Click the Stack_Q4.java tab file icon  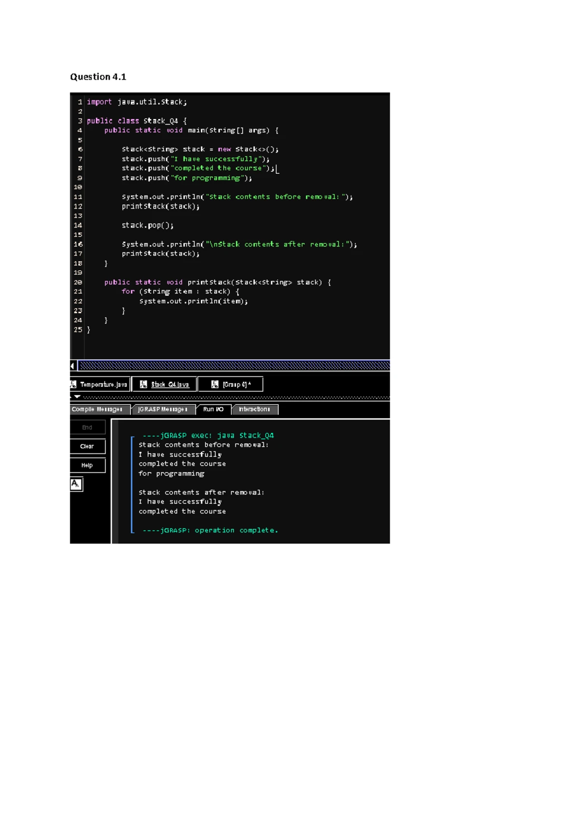143,384
